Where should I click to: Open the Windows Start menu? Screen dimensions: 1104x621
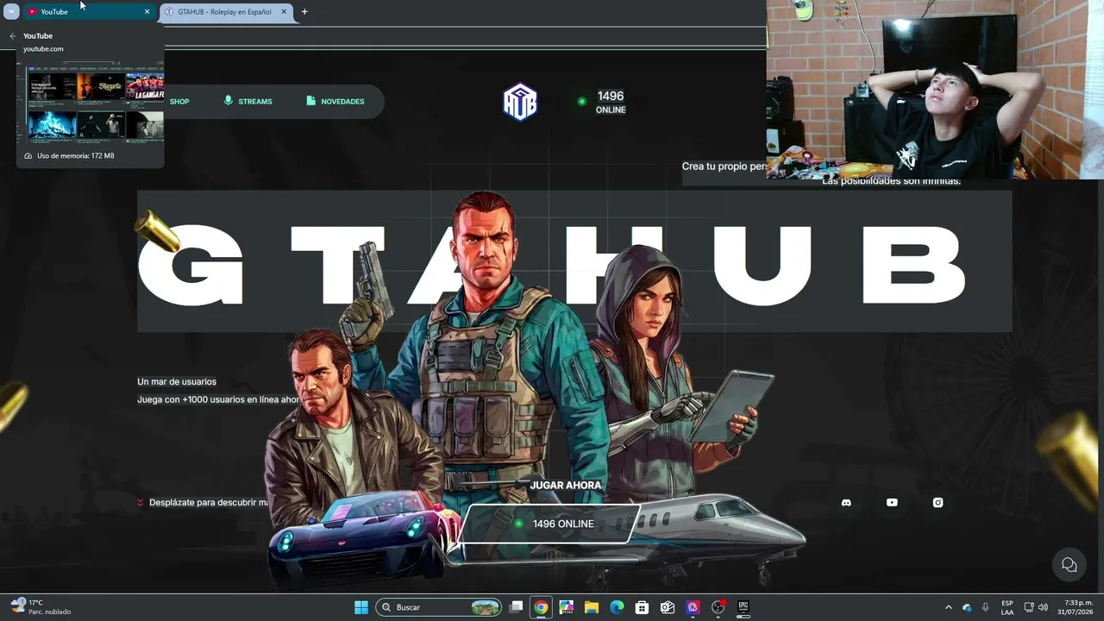click(361, 607)
